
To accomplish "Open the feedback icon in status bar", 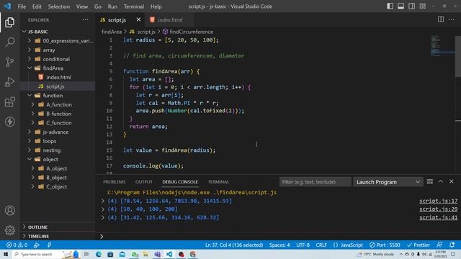I will (x=439, y=245).
